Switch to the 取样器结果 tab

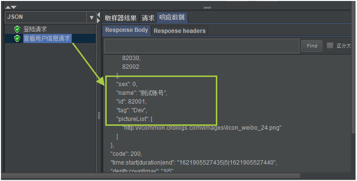pos(121,18)
